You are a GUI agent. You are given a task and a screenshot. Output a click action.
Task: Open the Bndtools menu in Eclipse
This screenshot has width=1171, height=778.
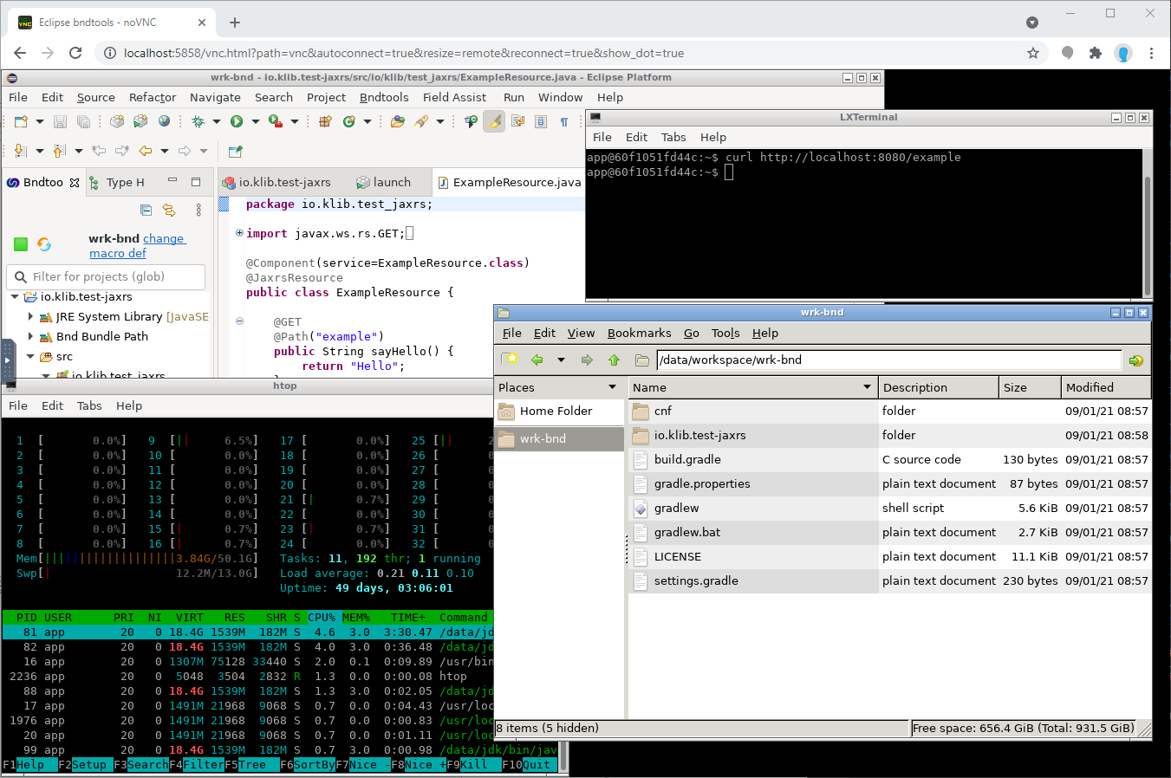(384, 98)
